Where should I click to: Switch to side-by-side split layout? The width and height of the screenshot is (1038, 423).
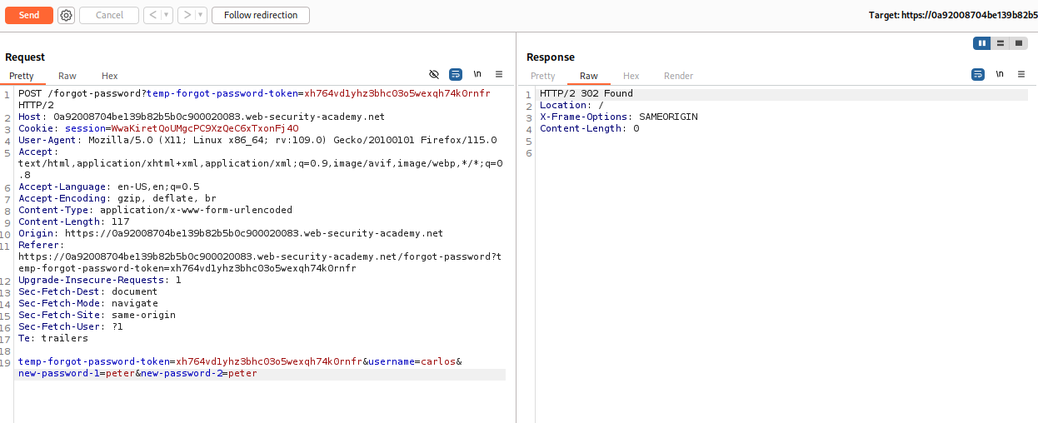click(x=982, y=43)
